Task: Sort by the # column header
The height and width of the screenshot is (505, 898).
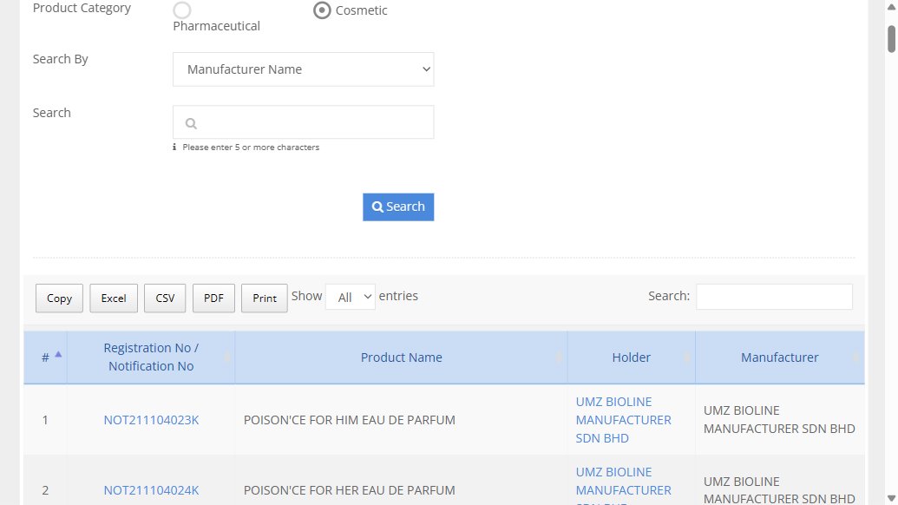Action: pyautogui.click(x=45, y=357)
